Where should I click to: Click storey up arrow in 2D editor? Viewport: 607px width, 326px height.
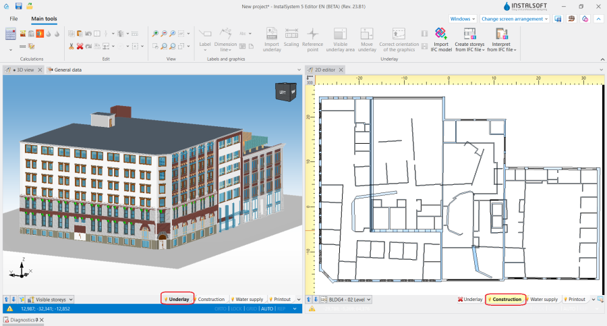(308, 299)
